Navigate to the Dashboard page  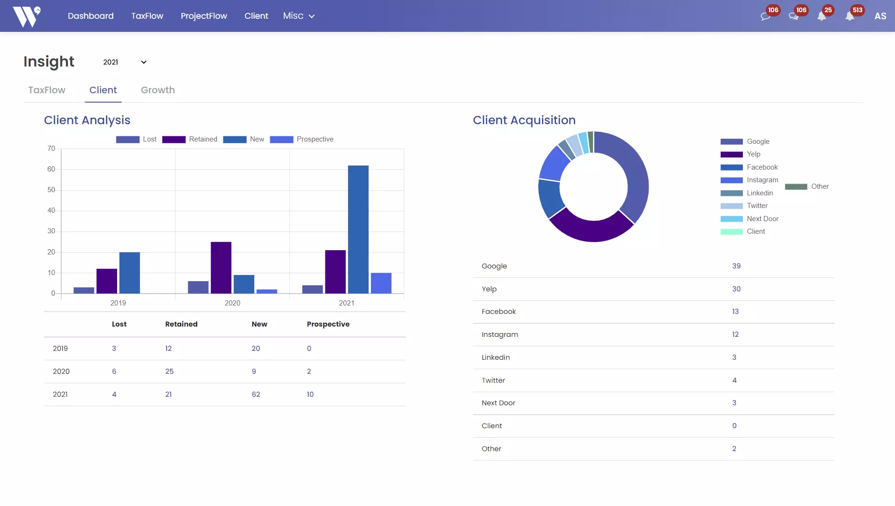90,15
